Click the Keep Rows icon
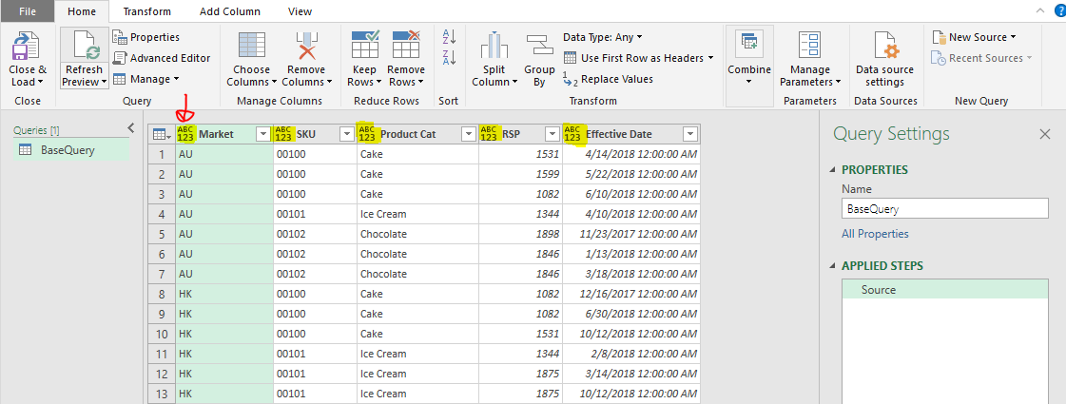 [364, 46]
